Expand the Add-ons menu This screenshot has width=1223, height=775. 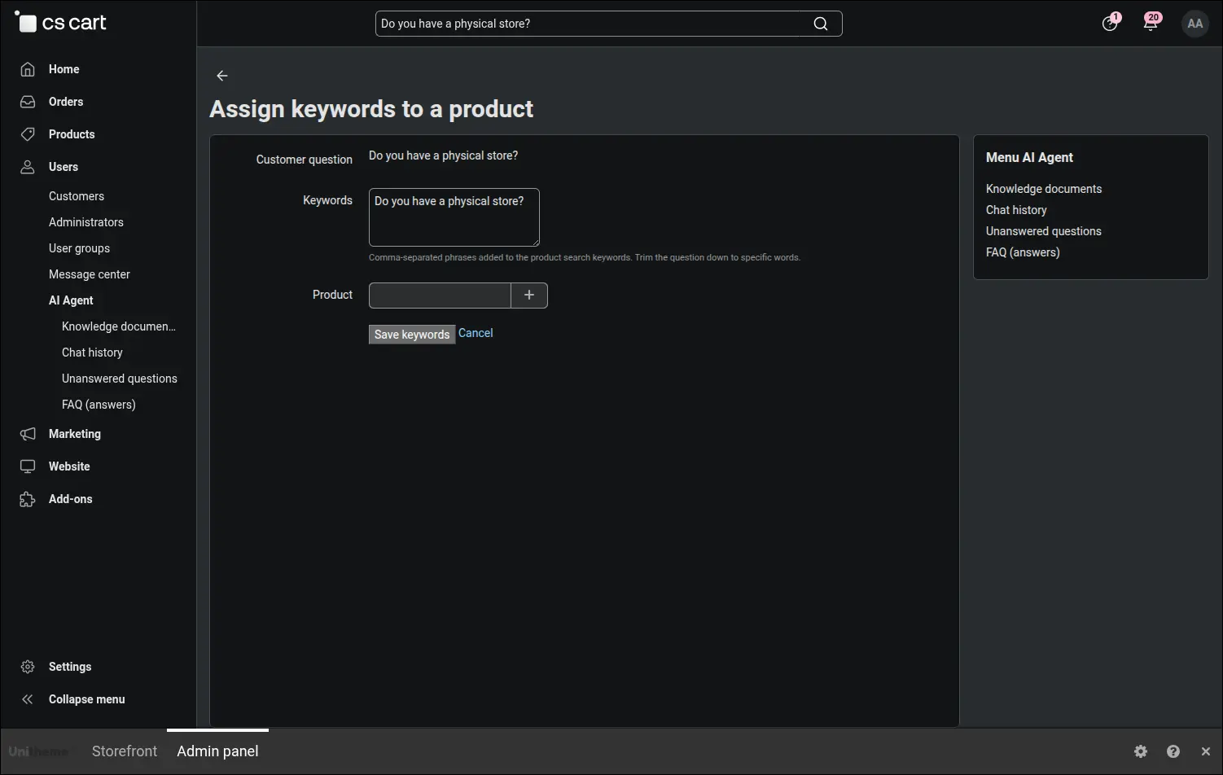(71, 499)
